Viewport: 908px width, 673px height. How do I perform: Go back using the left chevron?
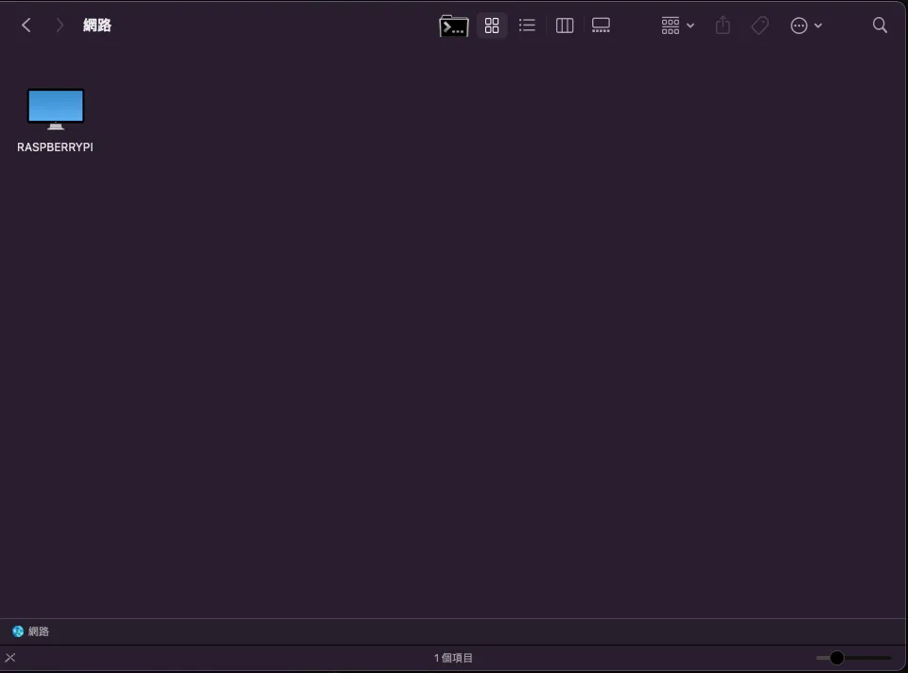pyautogui.click(x=26, y=26)
